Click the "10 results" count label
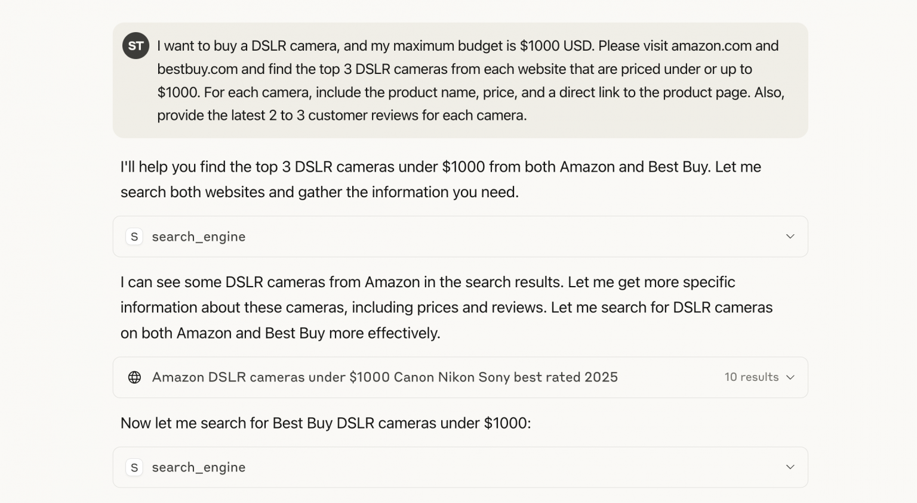This screenshot has height=503, width=917. click(x=751, y=377)
